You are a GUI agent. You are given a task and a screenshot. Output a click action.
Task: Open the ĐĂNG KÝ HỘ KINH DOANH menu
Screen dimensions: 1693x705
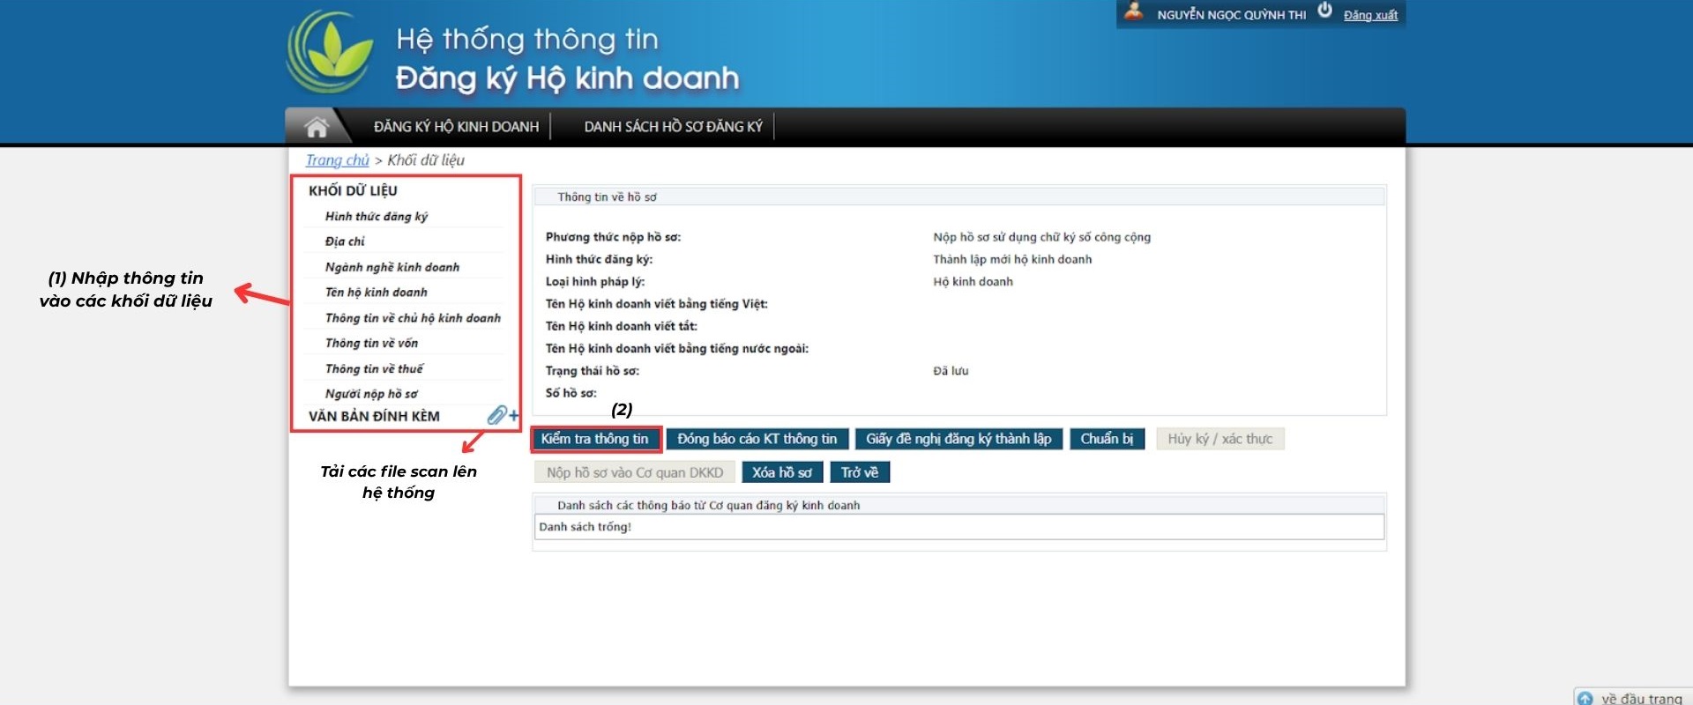(456, 127)
